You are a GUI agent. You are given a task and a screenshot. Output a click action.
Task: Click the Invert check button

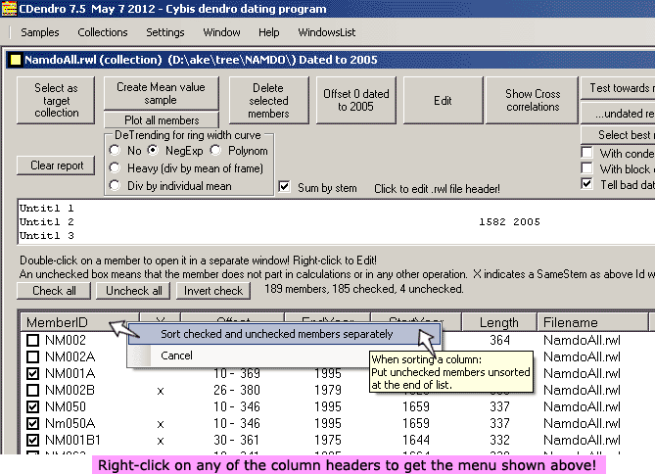pos(213,291)
